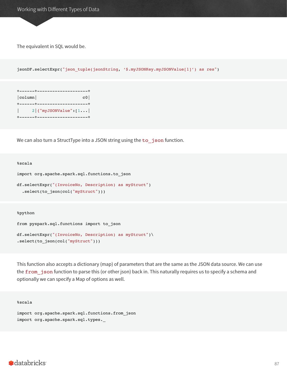Click the %scala label above the from_json import
Image resolution: width=287 pixels, height=372 pixels.
click(24, 302)
